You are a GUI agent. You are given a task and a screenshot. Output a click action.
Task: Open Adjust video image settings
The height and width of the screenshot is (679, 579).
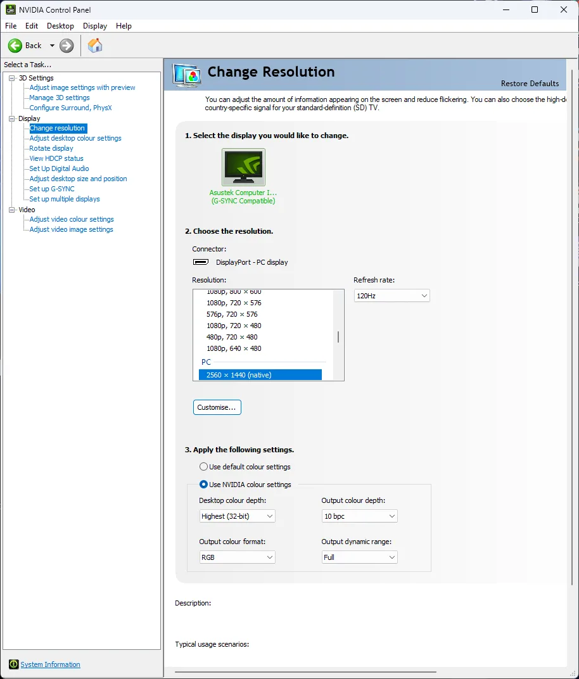pyautogui.click(x=71, y=229)
